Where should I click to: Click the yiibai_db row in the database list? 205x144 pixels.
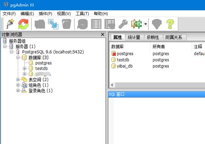157,66
